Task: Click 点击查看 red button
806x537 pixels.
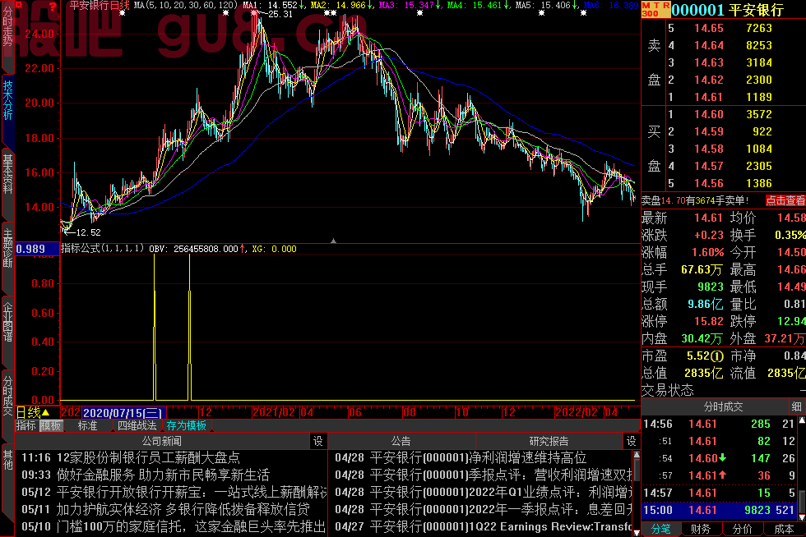Action: (785, 200)
